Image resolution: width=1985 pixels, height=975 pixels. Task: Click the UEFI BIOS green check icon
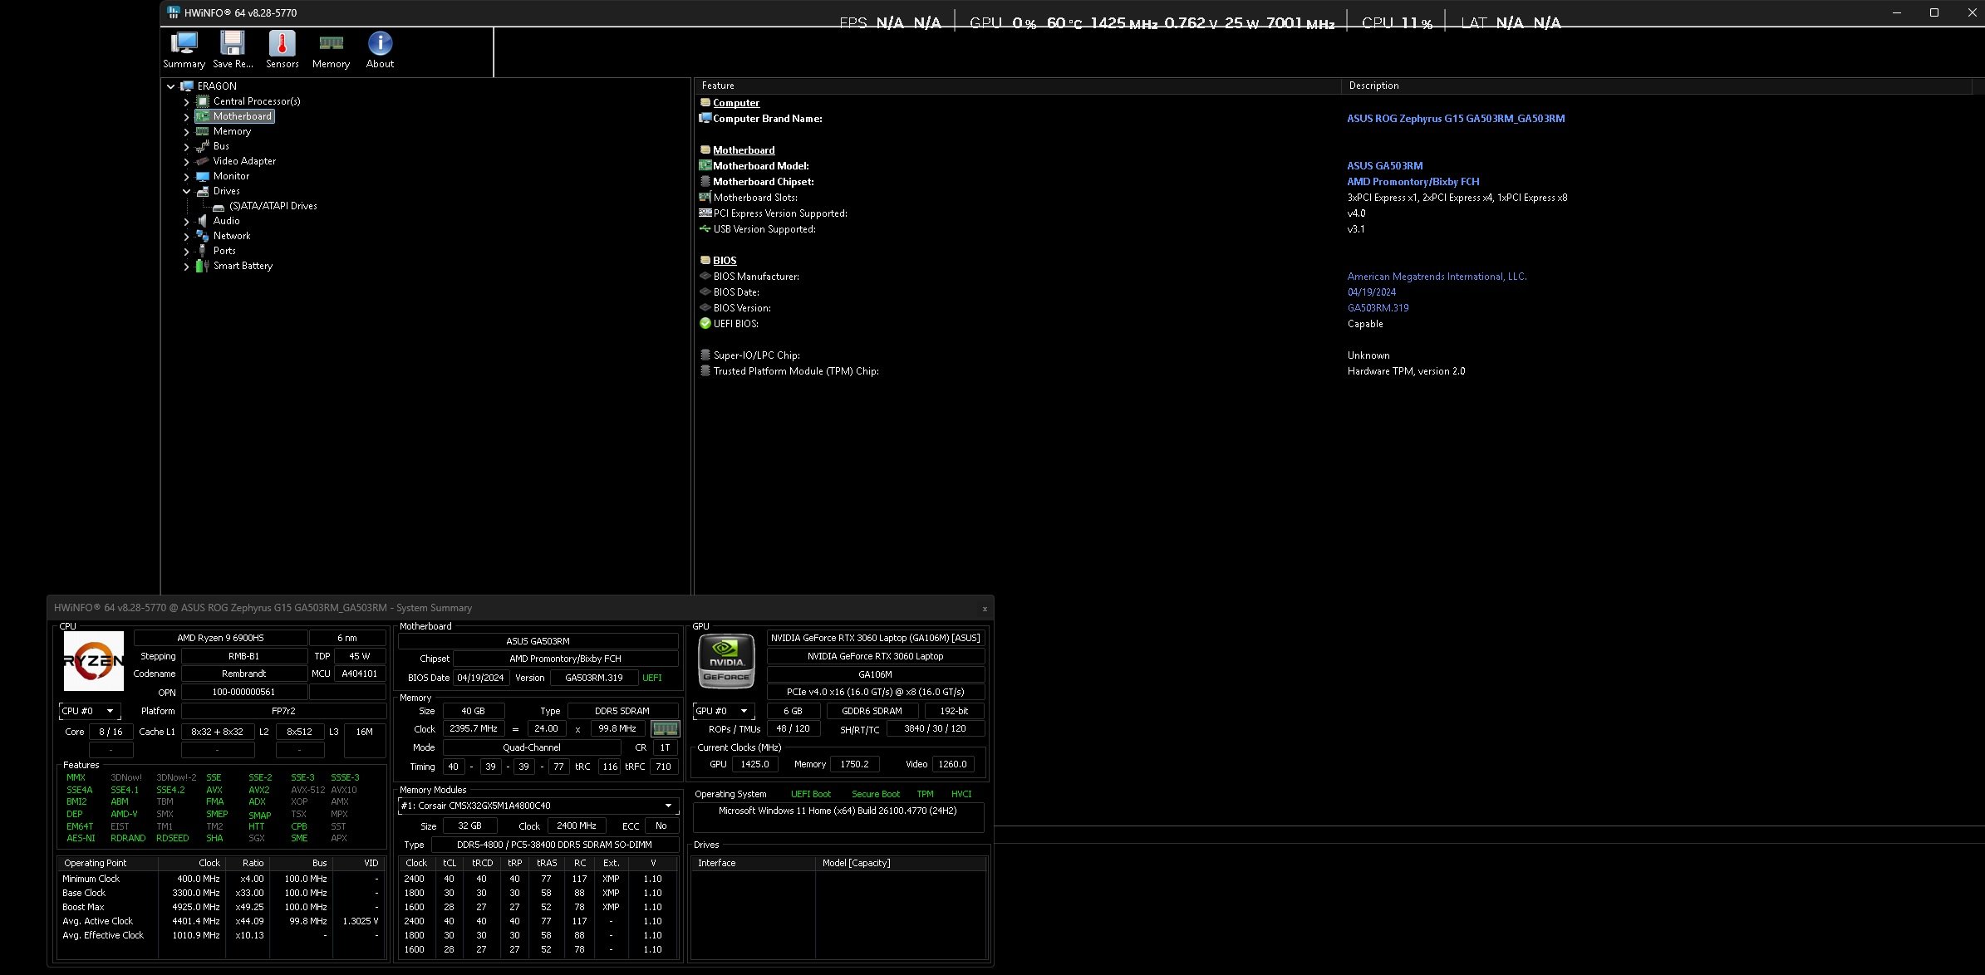coord(705,324)
